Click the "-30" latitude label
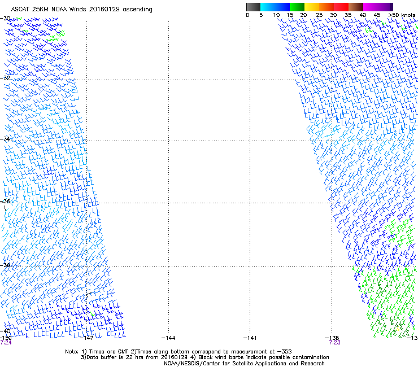 pos(5,19)
